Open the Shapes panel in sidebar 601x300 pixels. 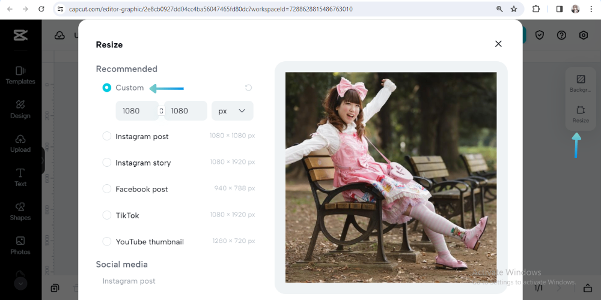point(20,212)
